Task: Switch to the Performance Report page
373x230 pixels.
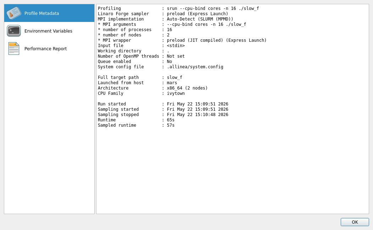Action: pos(45,49)
